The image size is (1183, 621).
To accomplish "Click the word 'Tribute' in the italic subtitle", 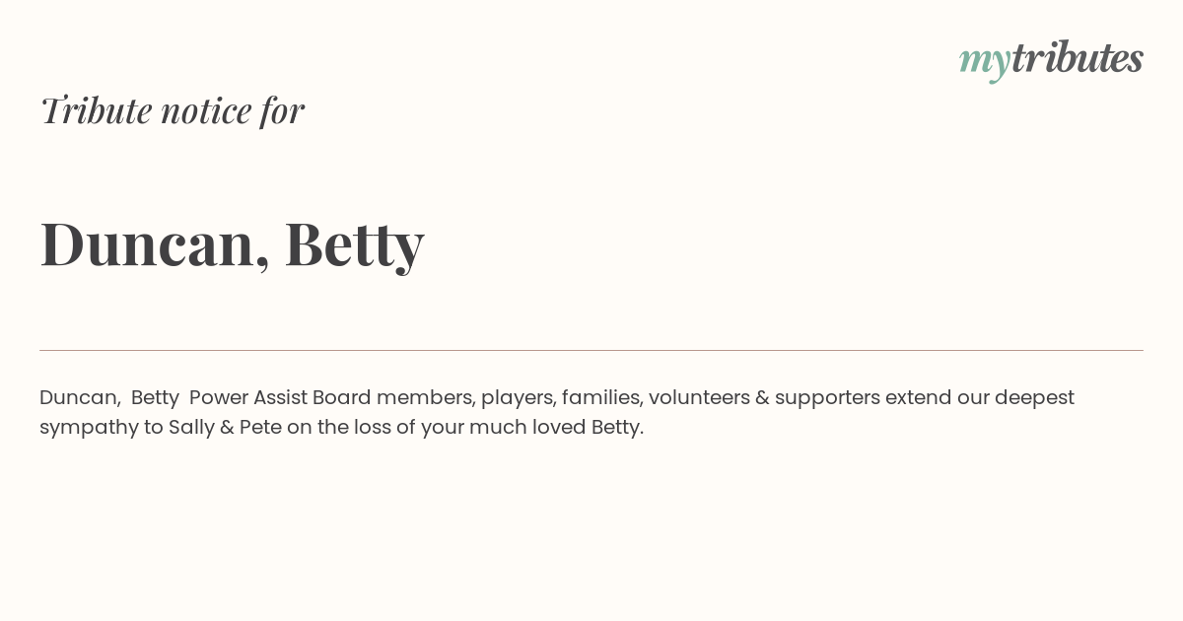I will tap(96, 109).
